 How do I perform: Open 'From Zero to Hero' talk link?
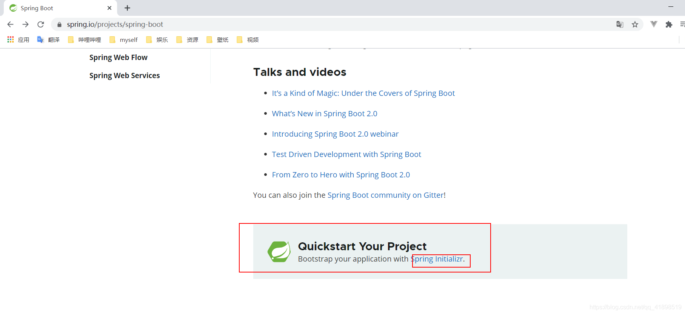[341, 175]
